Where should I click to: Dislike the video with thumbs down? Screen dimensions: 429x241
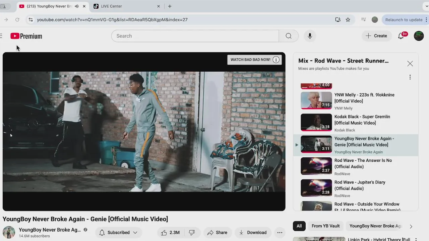pos(192,233)
